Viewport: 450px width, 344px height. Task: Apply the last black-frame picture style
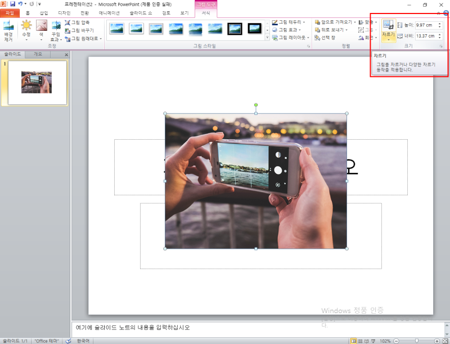tap(255, 29)
